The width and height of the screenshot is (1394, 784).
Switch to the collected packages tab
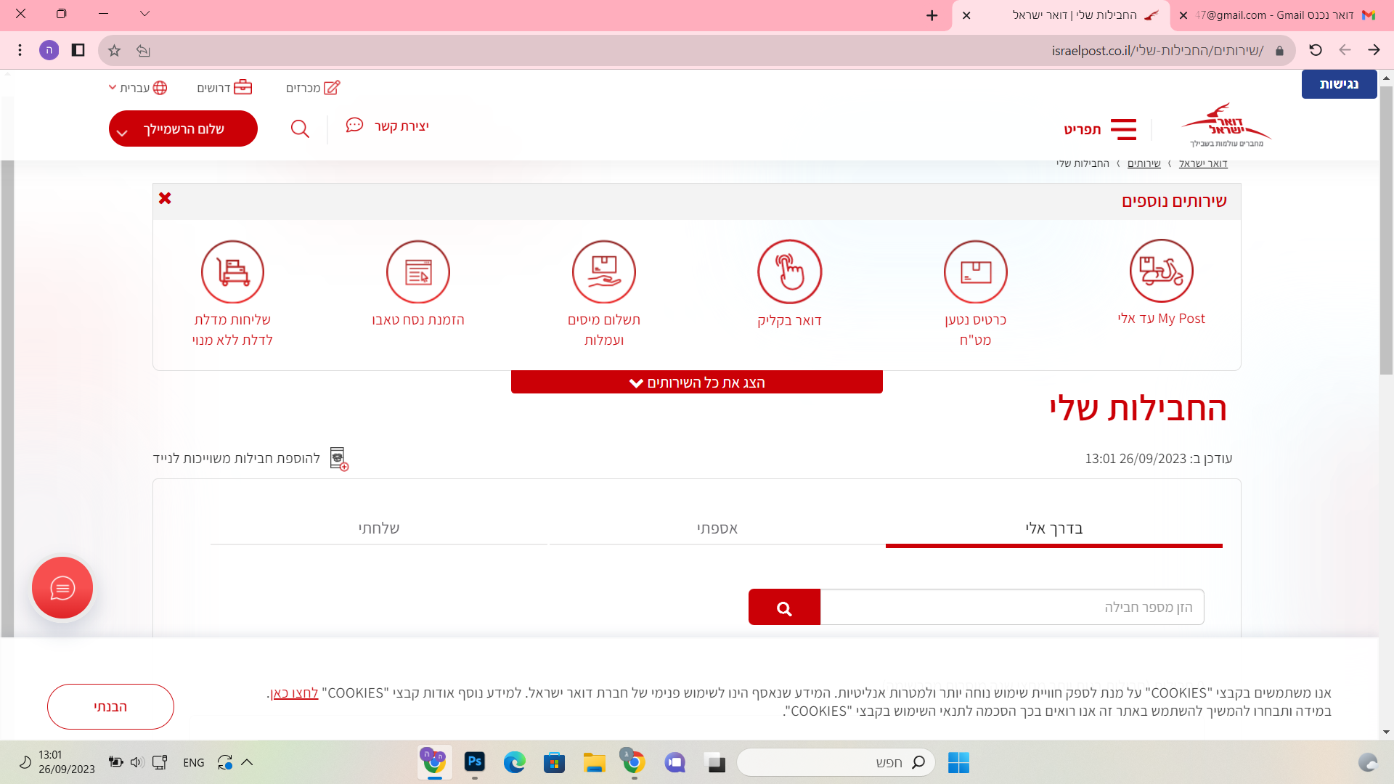click(x=717, y=528)
